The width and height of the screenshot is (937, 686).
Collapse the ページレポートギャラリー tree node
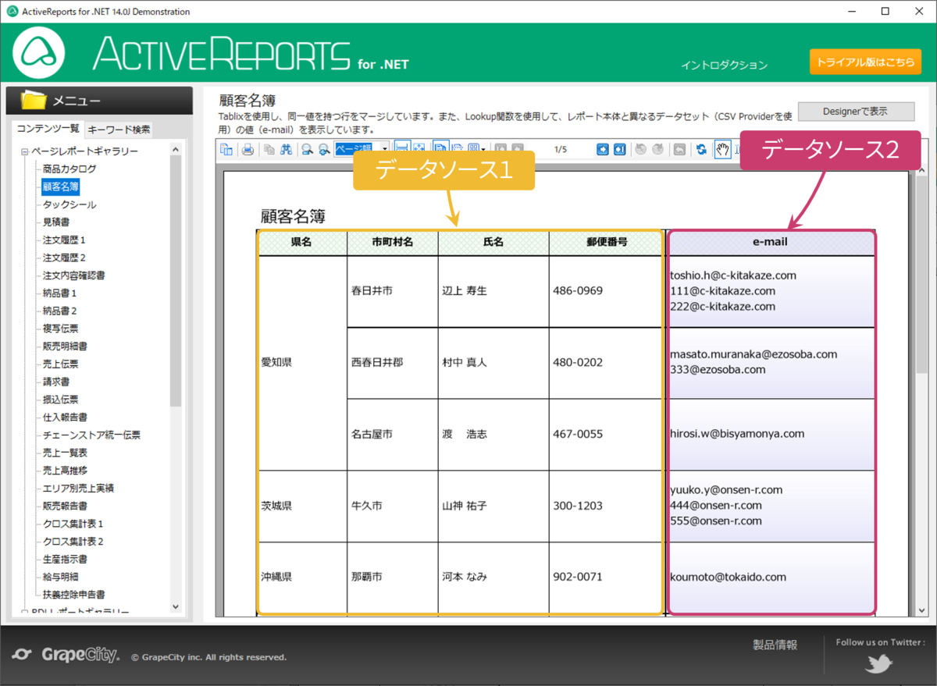click(x=24, y=151)
